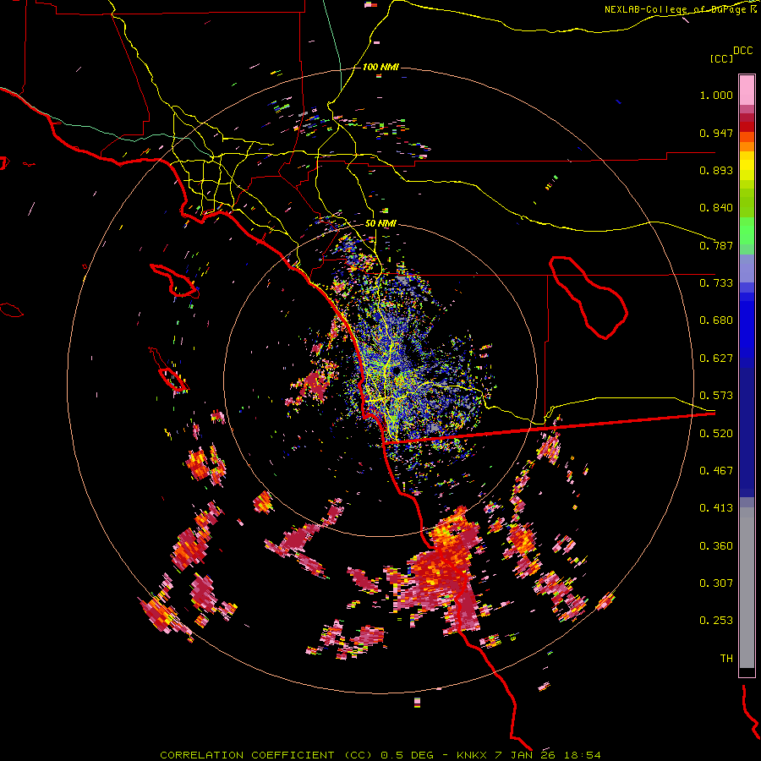Click the pink swatch at top of color bar

[x=747, y=90]
